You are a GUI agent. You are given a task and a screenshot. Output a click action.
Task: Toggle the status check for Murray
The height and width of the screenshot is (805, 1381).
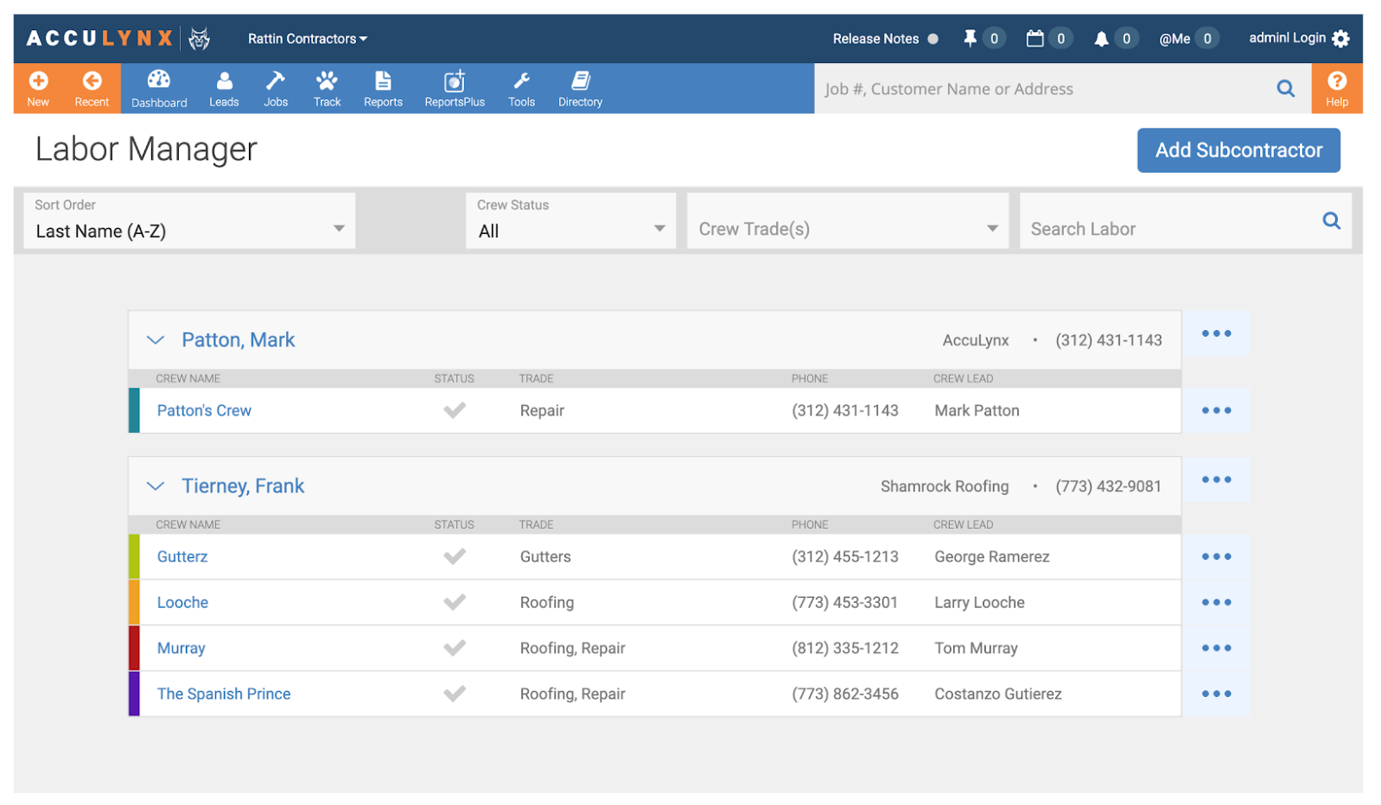click(455, 648)
